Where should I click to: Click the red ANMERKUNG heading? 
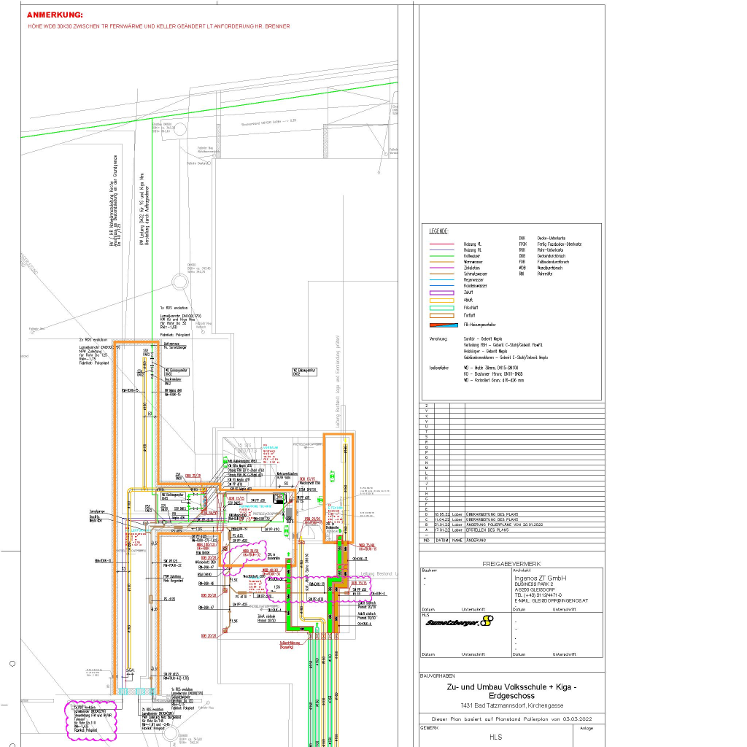point(55,15)
